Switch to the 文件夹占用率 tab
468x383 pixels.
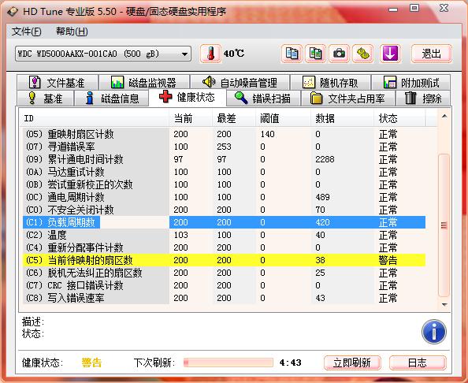pyautogui.click(x=348, y=99)
